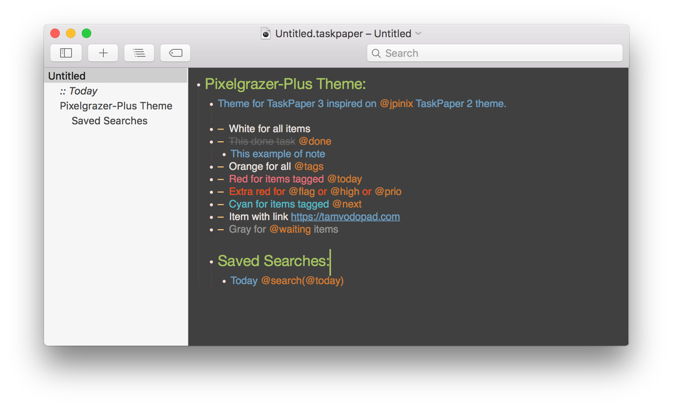Click the Pixelgrazer-Plus Theme: project heading
Image resolution: width=673 pixels, height=408 pixels.
coord(285,84)
